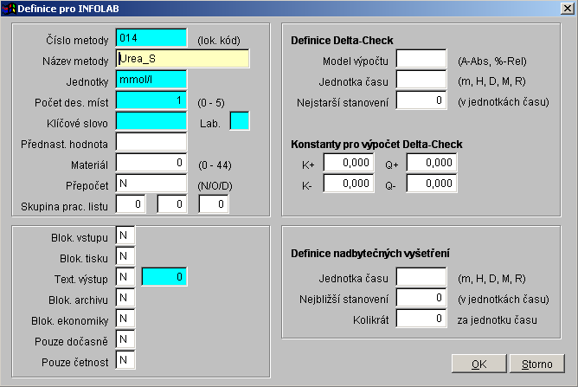Click the Počet des. míst field

click(151, 100)
